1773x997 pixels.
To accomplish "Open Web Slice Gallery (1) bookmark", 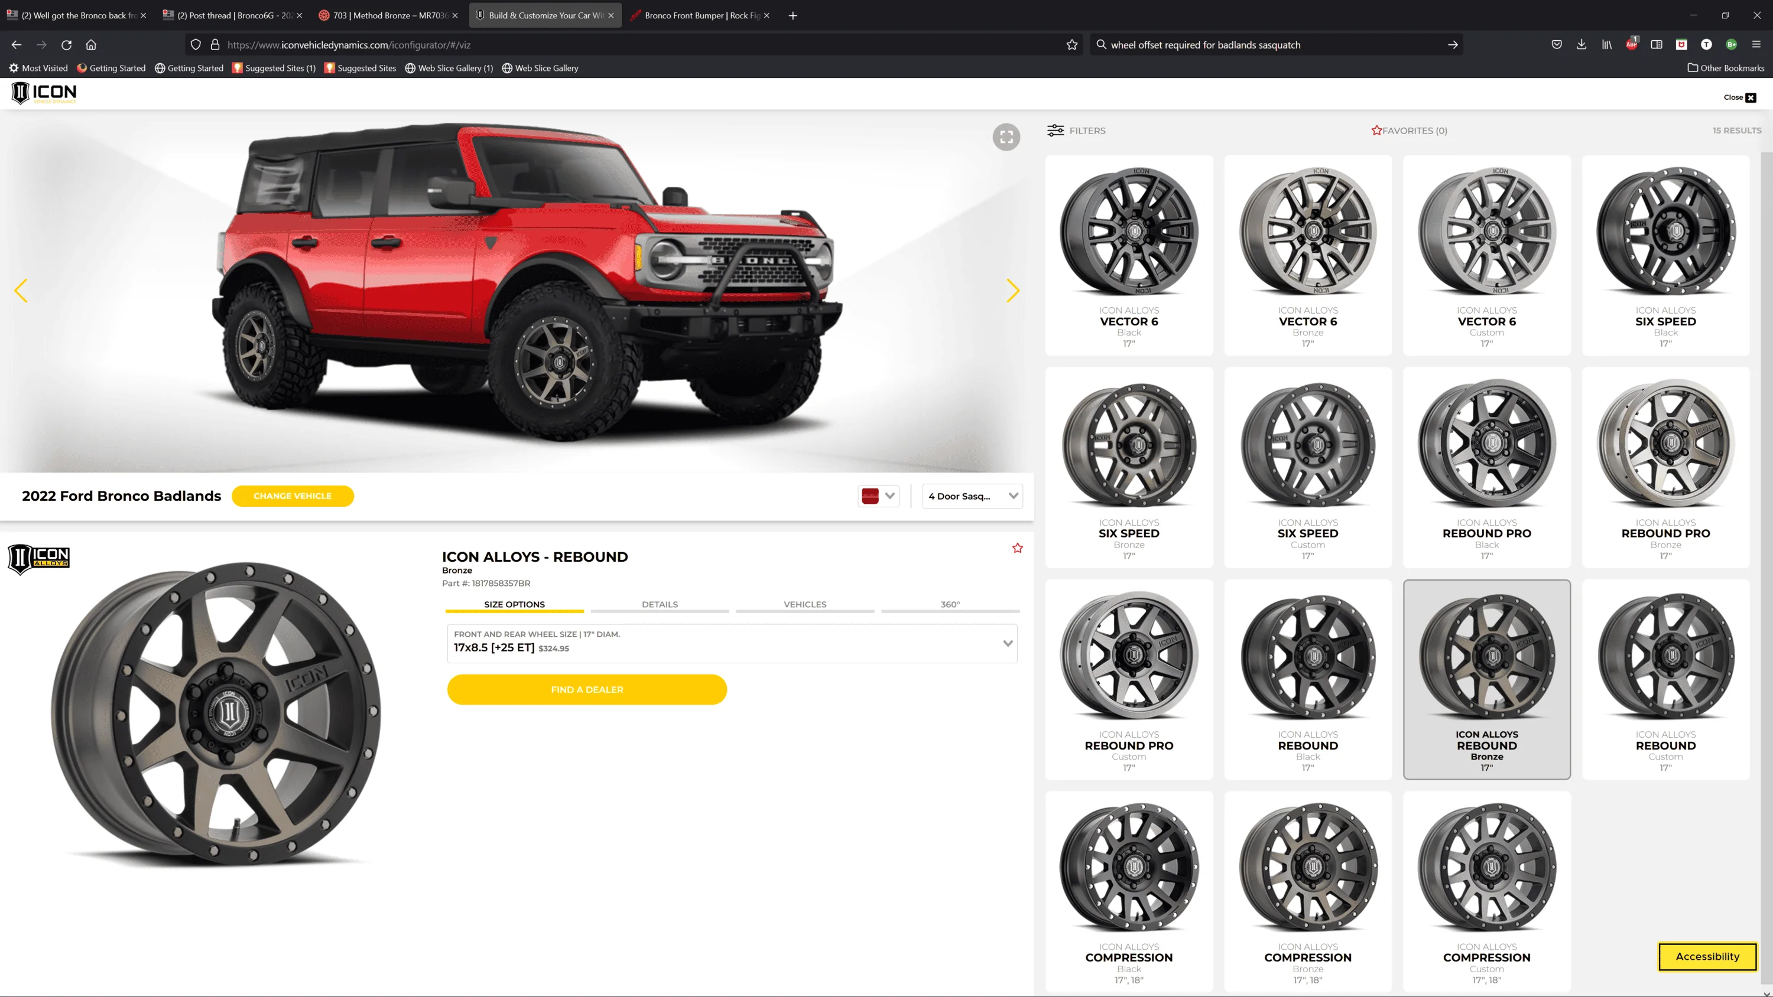I will tap(449, 68).
